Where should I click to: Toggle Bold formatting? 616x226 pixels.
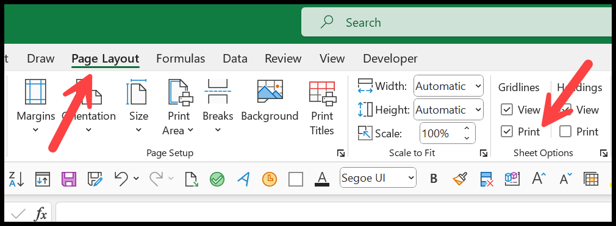(434, 179)
